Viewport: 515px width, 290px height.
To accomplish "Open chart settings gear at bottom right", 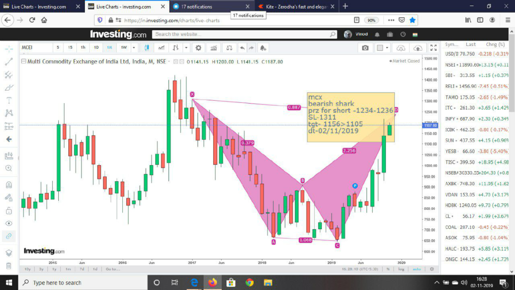I will coord(432,269).
